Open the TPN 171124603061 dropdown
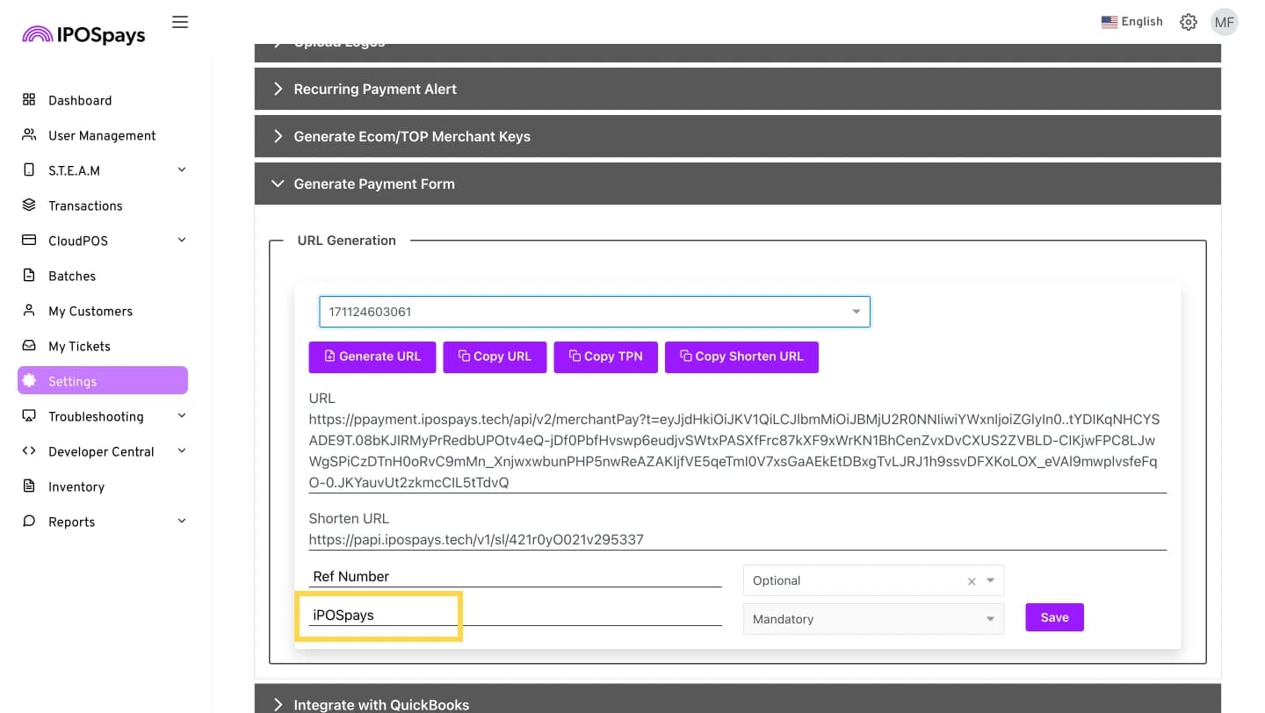1265x713 pixels. [595, 312]
